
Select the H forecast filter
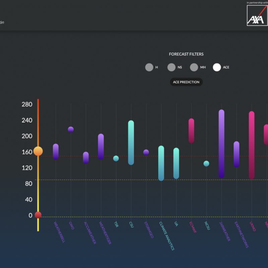coord(149,67)
